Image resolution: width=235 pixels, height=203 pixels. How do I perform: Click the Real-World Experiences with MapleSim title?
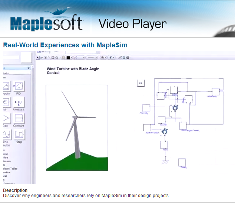click(x=65, y=45)
